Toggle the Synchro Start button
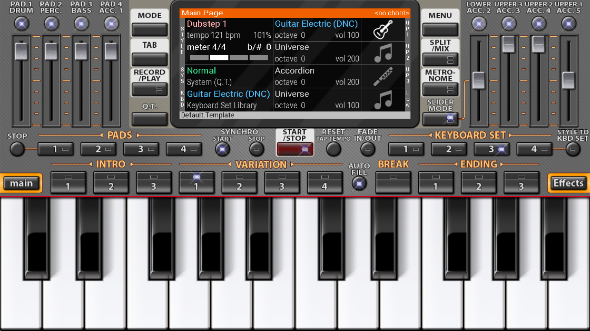The height and width of the screenshot is (331, 590). [222, 149]
